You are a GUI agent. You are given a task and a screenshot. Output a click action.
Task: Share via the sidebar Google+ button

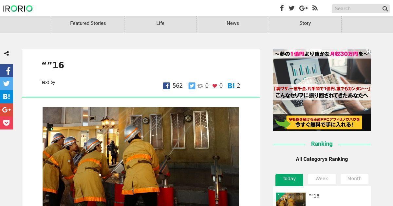[7, 110]
